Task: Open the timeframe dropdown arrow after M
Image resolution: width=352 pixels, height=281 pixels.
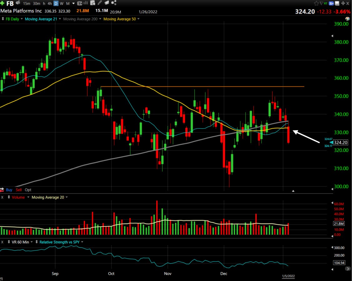Action: (x=73, y=3)
